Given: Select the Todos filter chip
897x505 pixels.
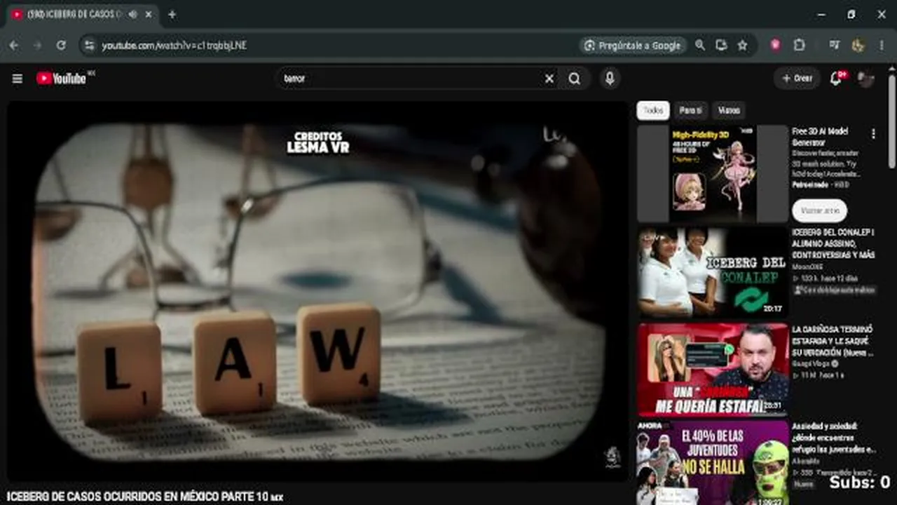Looking at the screenshot, I should pyautogui.click(x=653, y=111).
